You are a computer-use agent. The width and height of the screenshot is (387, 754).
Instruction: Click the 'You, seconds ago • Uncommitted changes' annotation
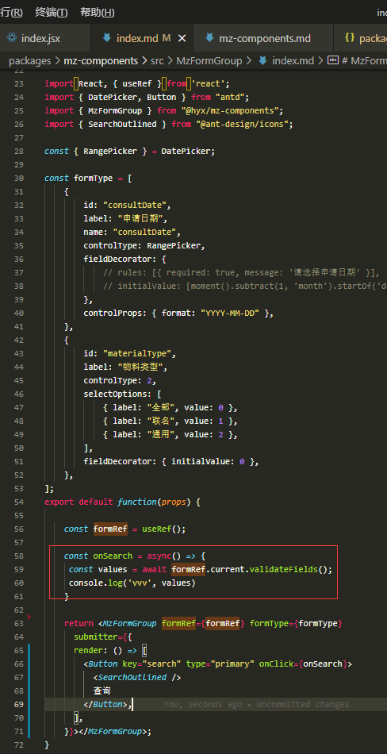click(256, 705)
